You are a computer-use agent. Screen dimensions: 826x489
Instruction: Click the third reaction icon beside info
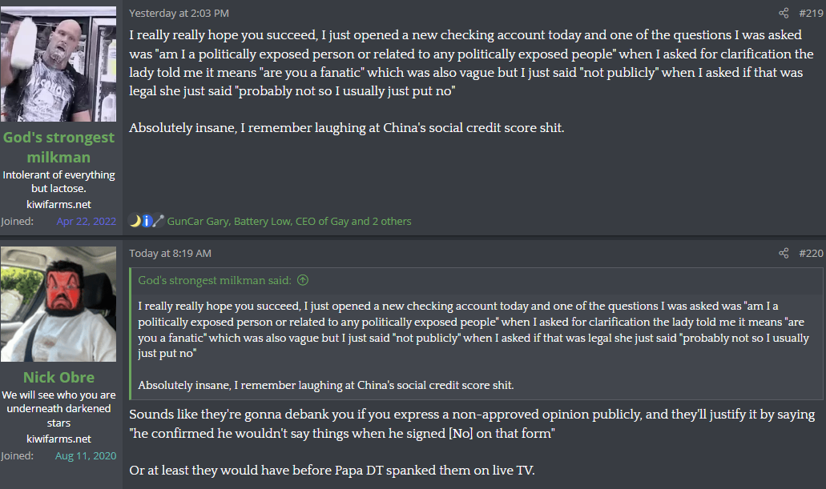tap(158, 221)
